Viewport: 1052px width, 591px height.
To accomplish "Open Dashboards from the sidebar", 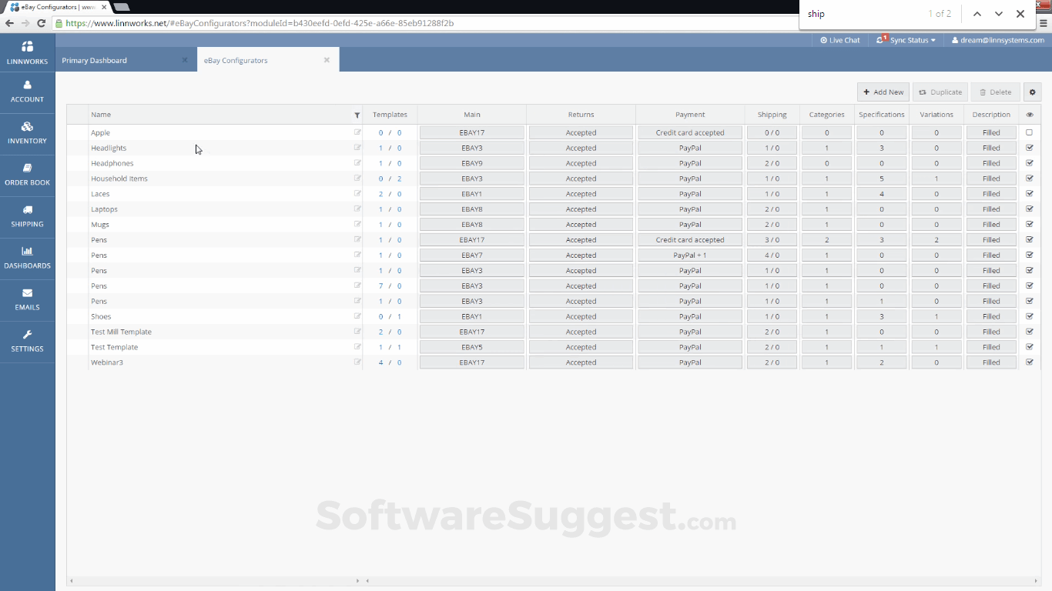I will [27, 257].
